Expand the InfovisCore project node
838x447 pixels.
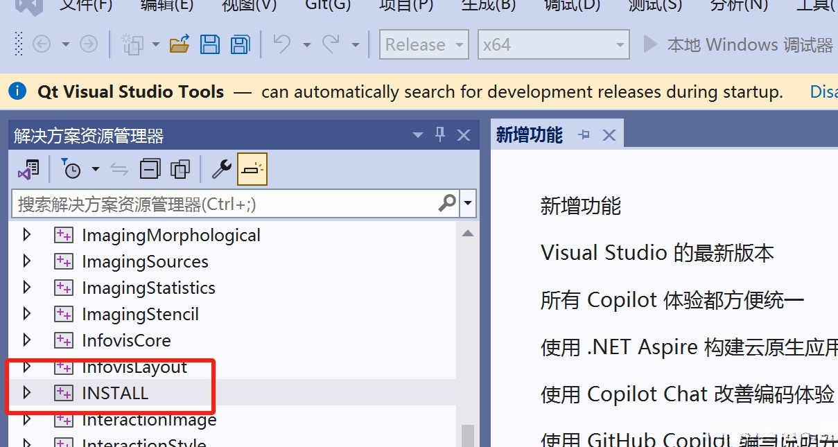[27, 340]
